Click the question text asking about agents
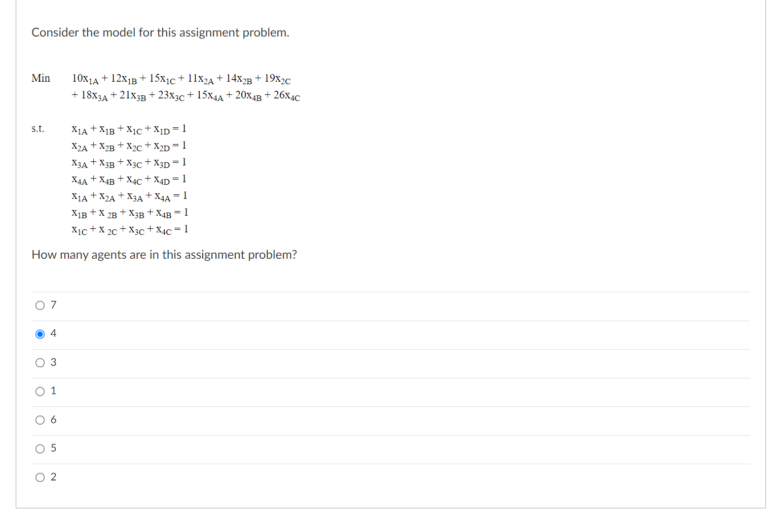773x518 pixels. tap(164, 255)
